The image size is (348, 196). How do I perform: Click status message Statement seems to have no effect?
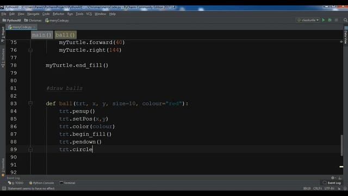(31, 188)
